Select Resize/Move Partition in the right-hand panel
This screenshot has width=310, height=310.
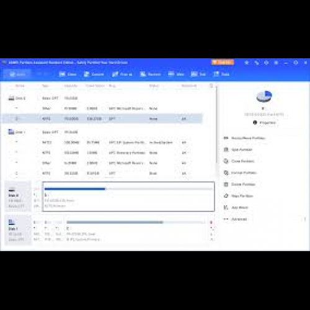244,138
